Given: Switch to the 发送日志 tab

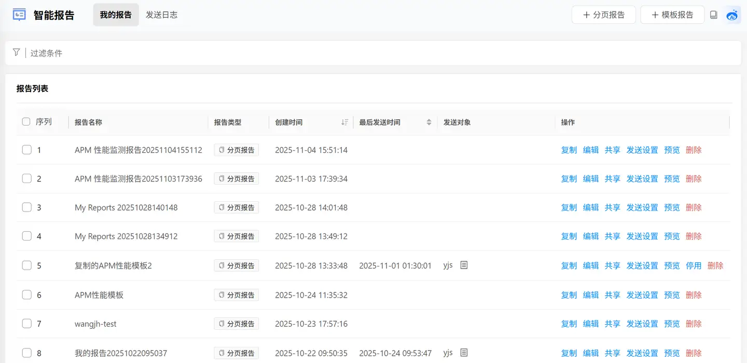Looking at the screenshot, I should coord(161,15).
